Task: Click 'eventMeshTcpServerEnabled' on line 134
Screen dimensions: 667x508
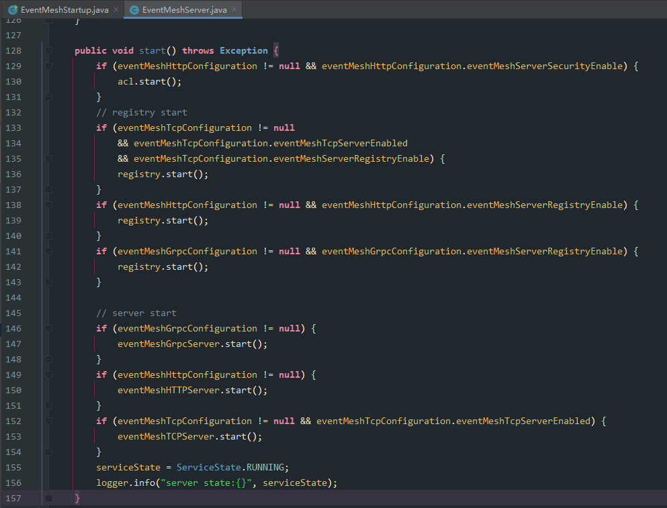Action: 341,143
